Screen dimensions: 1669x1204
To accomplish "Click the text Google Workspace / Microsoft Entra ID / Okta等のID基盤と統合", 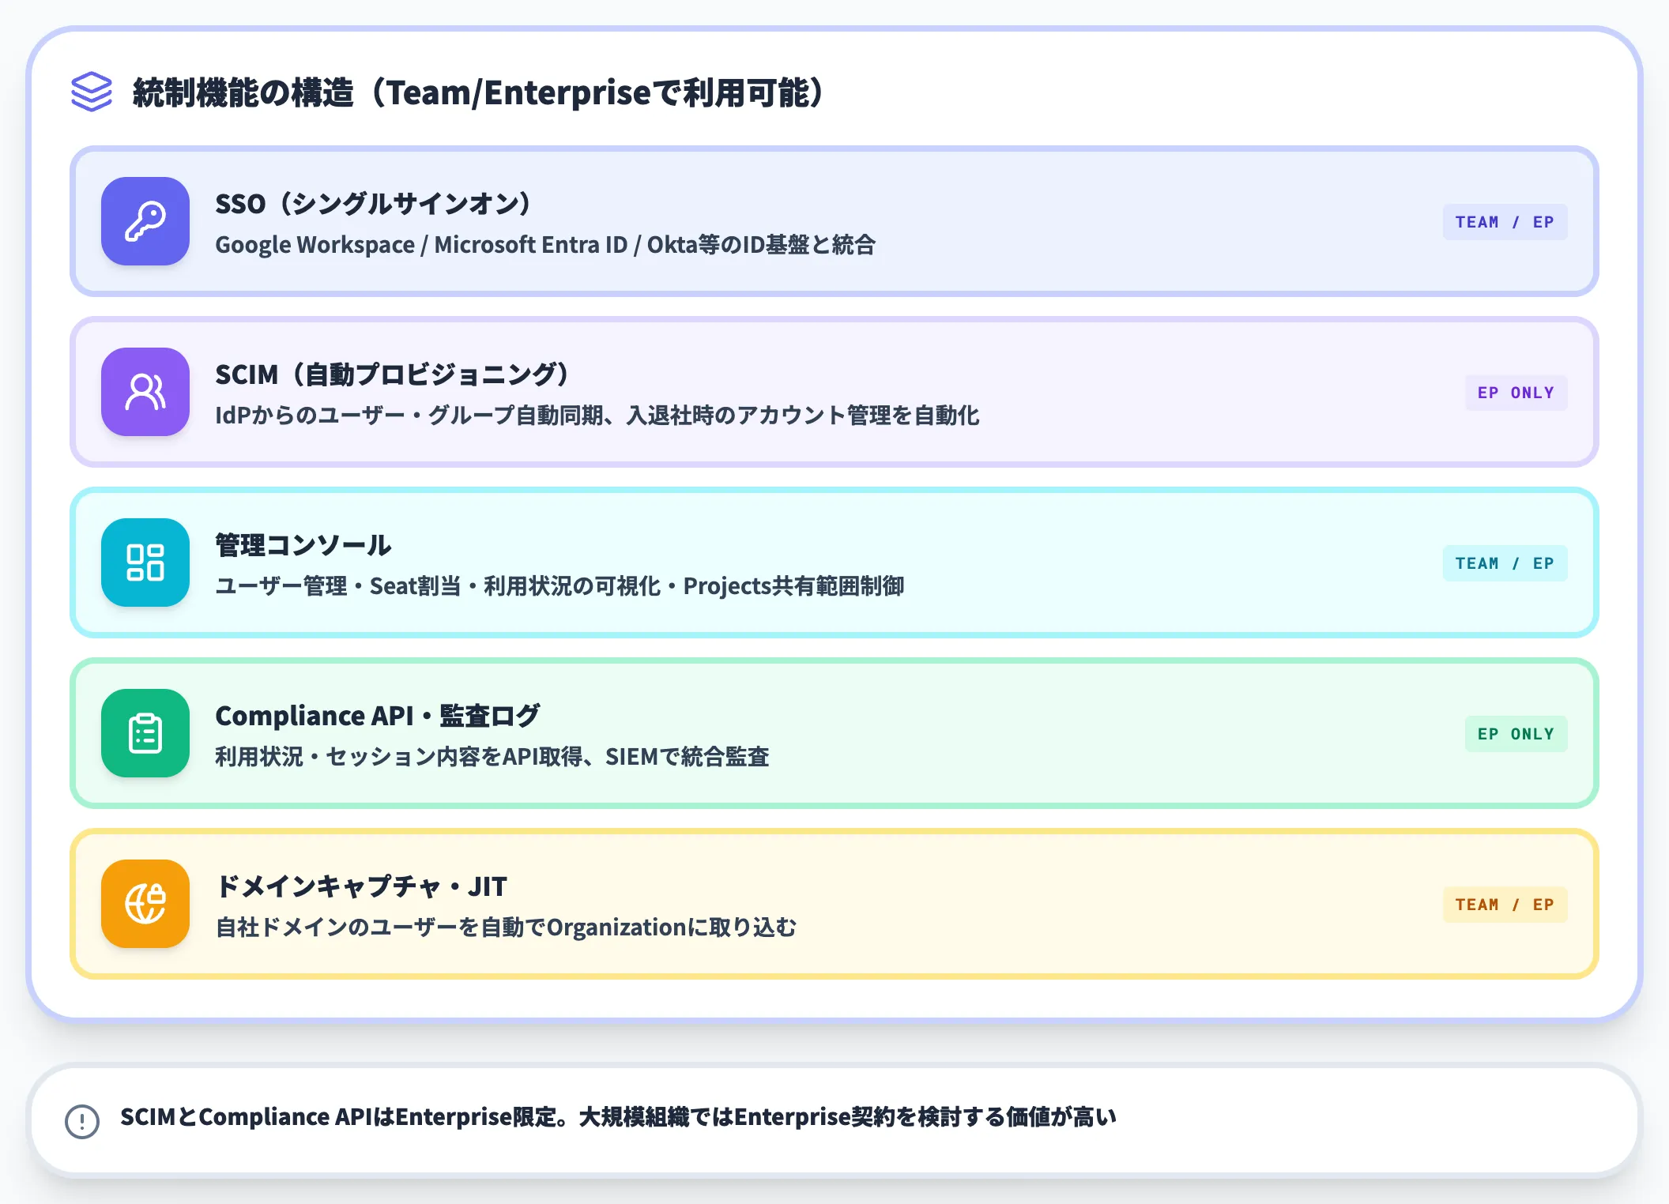I will [x=545, y=245].
